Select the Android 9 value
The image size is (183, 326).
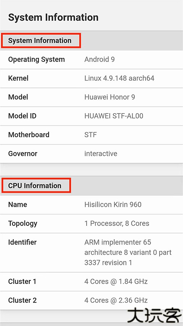[x=100, y=60]
